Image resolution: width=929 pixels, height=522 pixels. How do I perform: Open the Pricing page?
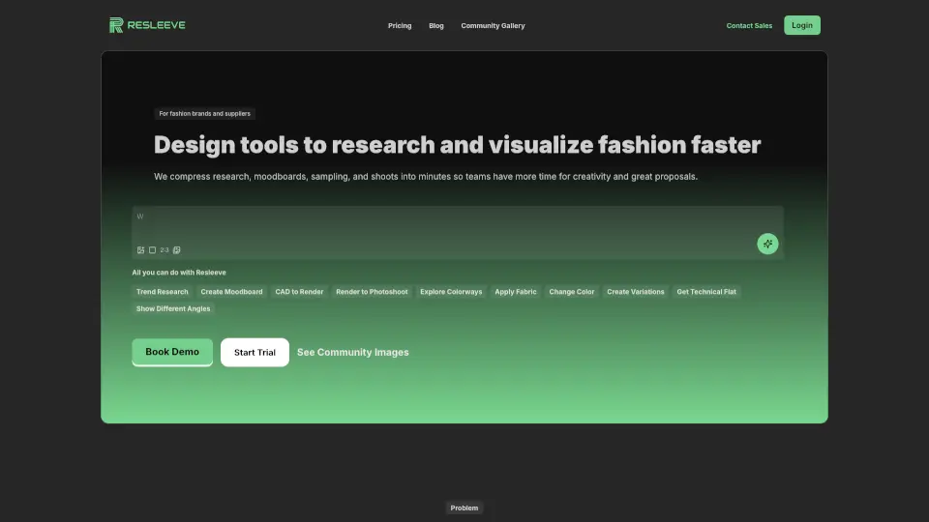(400, 26)
